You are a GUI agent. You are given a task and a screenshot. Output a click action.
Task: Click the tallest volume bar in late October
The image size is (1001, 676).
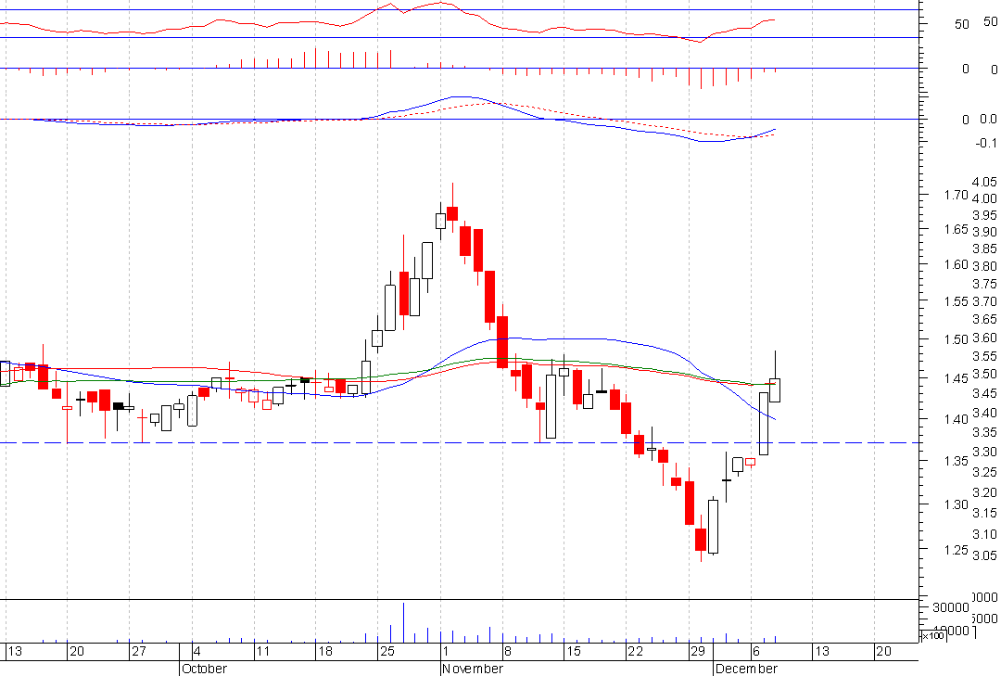click(x=403, y=622)
